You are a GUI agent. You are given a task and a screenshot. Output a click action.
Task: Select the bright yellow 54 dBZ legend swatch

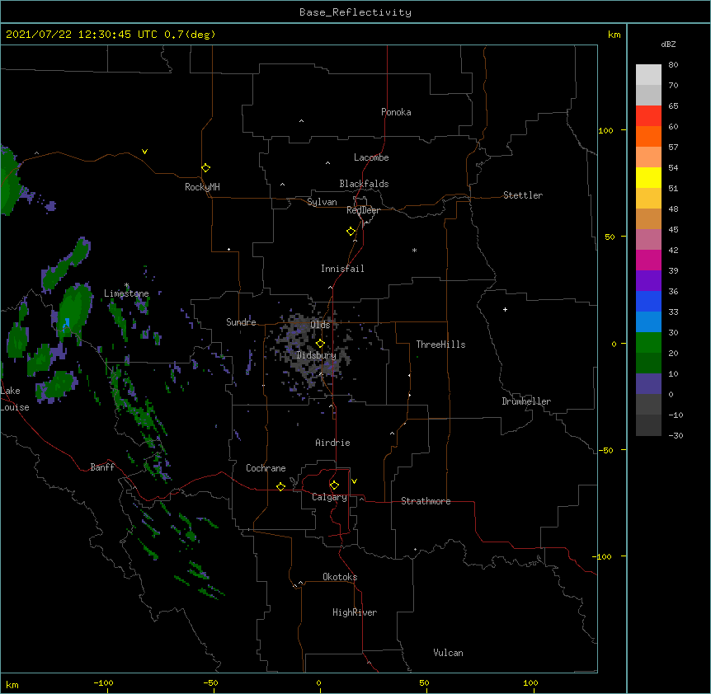[648, 177]
